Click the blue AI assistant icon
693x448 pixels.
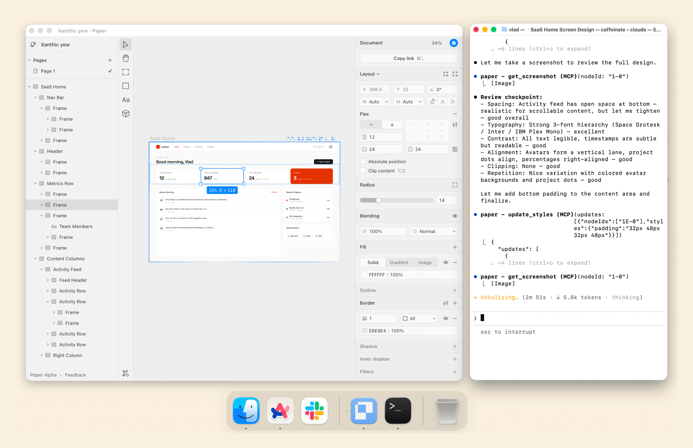[x=454, y=43]
